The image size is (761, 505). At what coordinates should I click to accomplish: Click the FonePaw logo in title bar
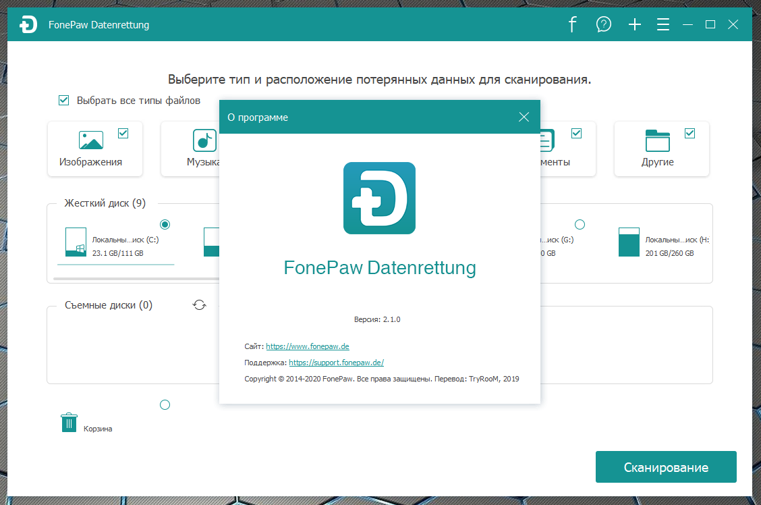(28, 25)
